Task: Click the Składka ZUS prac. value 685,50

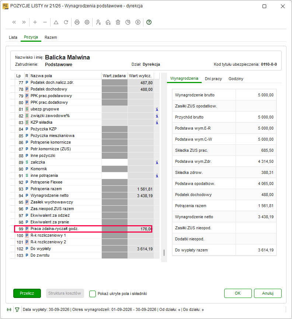Action: coord(267,150)
